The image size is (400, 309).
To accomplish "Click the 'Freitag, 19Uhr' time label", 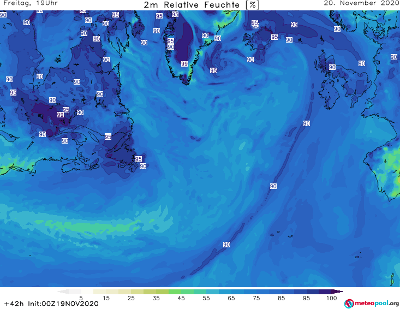I will 31,3.
